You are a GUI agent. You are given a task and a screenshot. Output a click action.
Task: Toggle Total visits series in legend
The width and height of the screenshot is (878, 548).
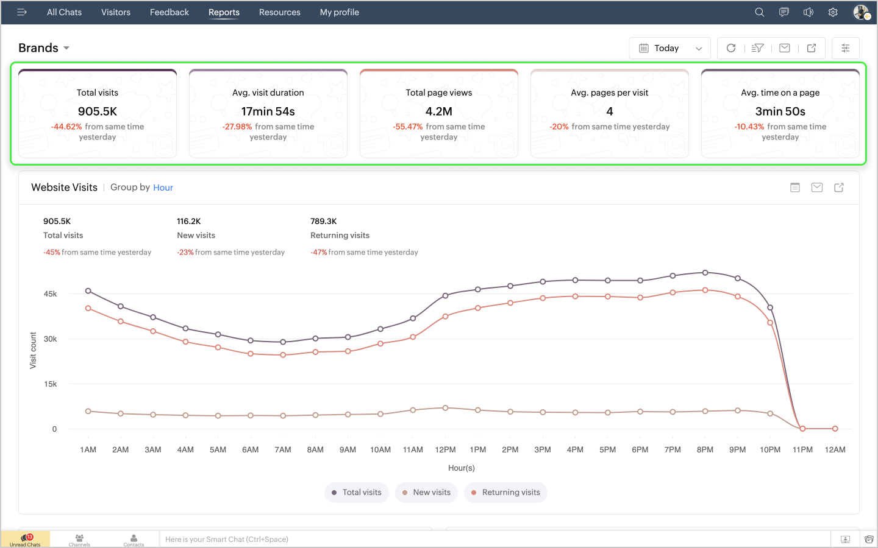tap(357, 493)
